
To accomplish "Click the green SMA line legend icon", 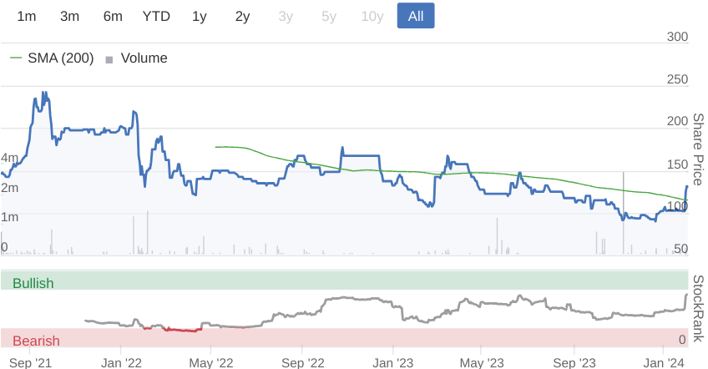I will point(16,58).
